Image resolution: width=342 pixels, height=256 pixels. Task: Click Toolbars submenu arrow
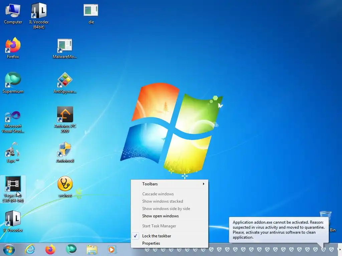tap(203, 184)
